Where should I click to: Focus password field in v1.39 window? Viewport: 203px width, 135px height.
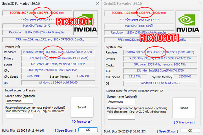pos(19,116)
